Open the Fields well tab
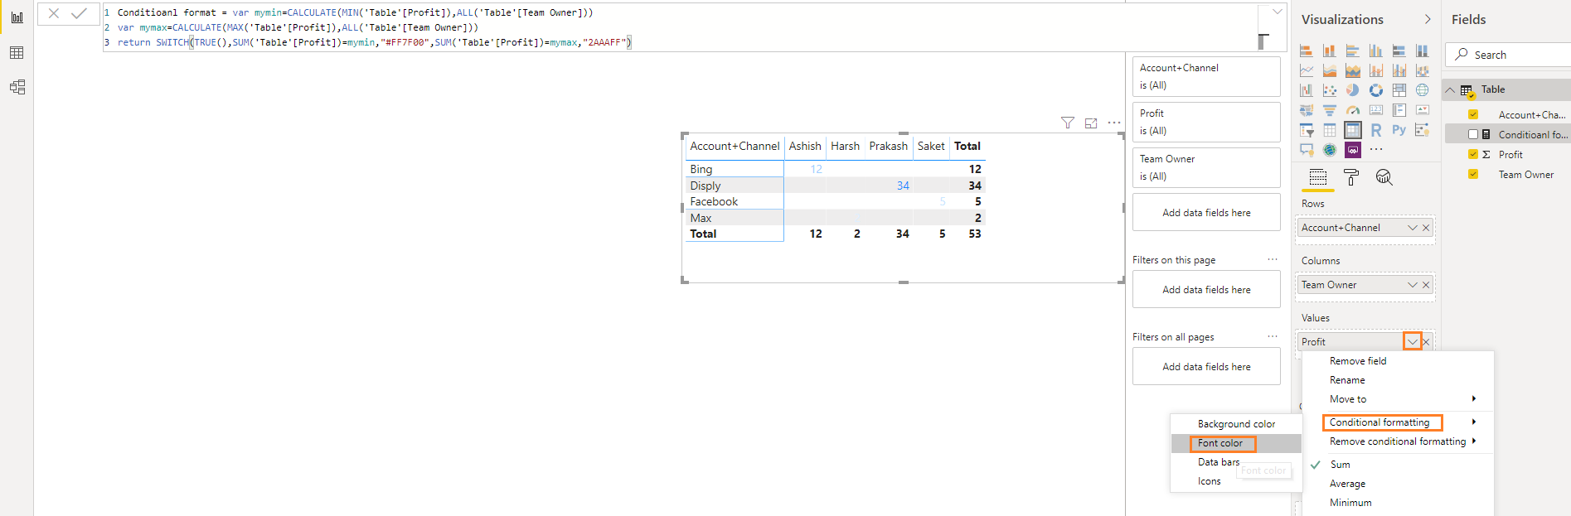The width and height of the screenshot is (1571, 516). click(1318, 176)
